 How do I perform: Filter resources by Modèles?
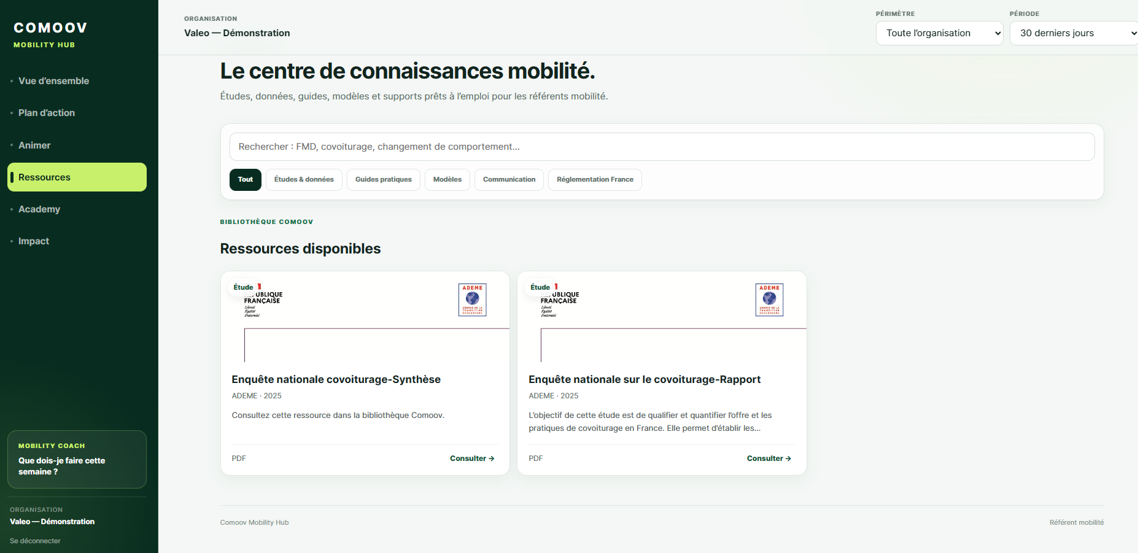tap(447, 180)
